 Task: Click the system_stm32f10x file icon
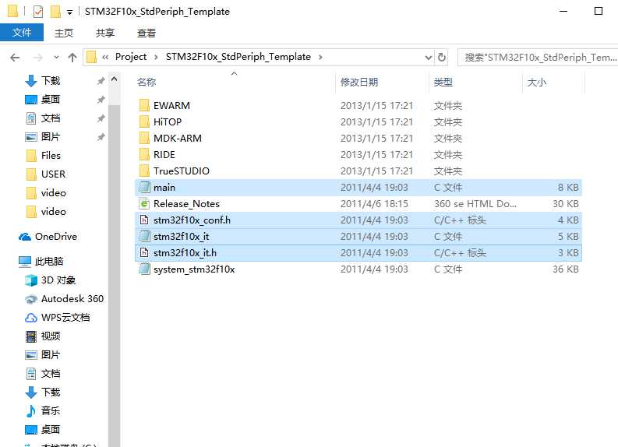click(x=144, y=269)
